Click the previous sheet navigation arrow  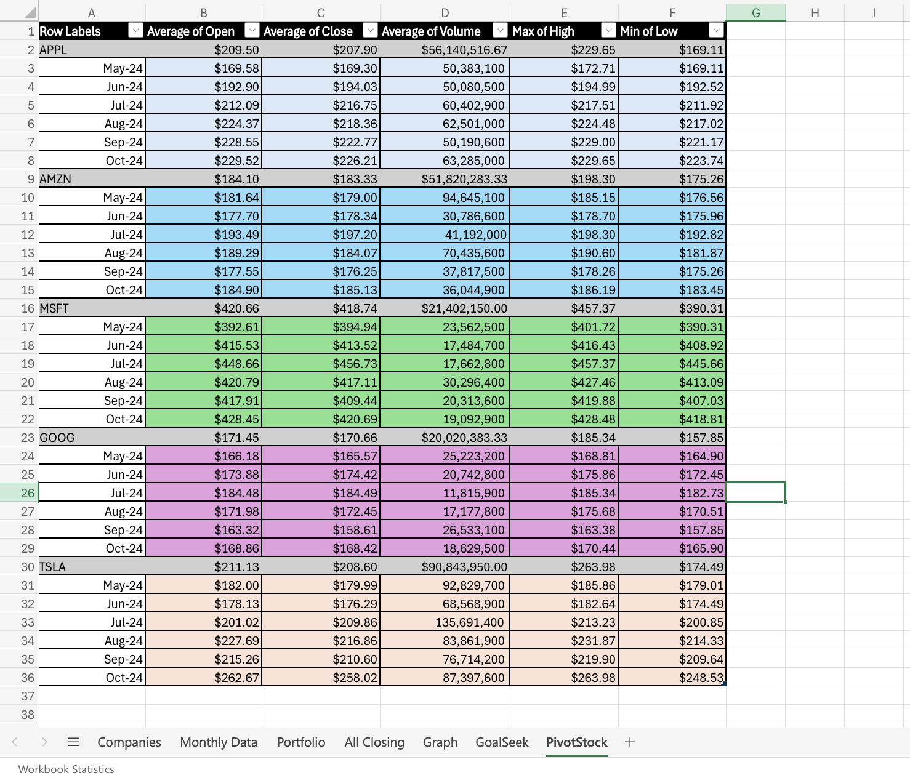pos(15,742)
